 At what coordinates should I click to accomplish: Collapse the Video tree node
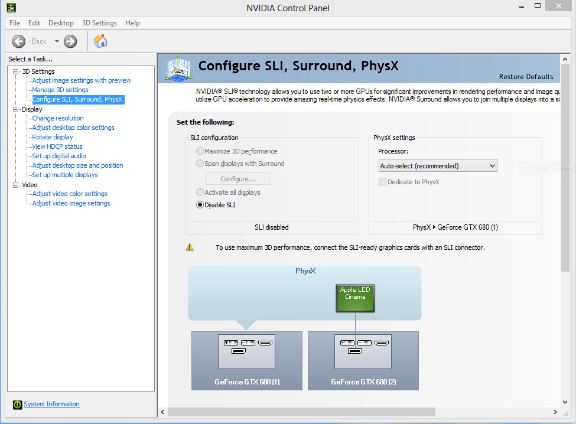point(16,185)
